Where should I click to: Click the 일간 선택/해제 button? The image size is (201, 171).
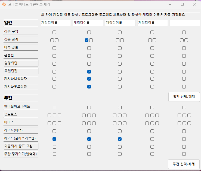point(184,97)
